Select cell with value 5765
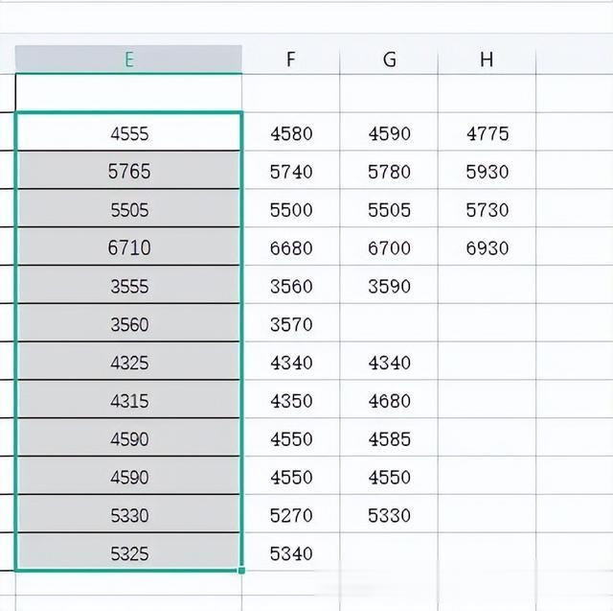Viewport: 613px width, 611px height. (x=128, y=170)
